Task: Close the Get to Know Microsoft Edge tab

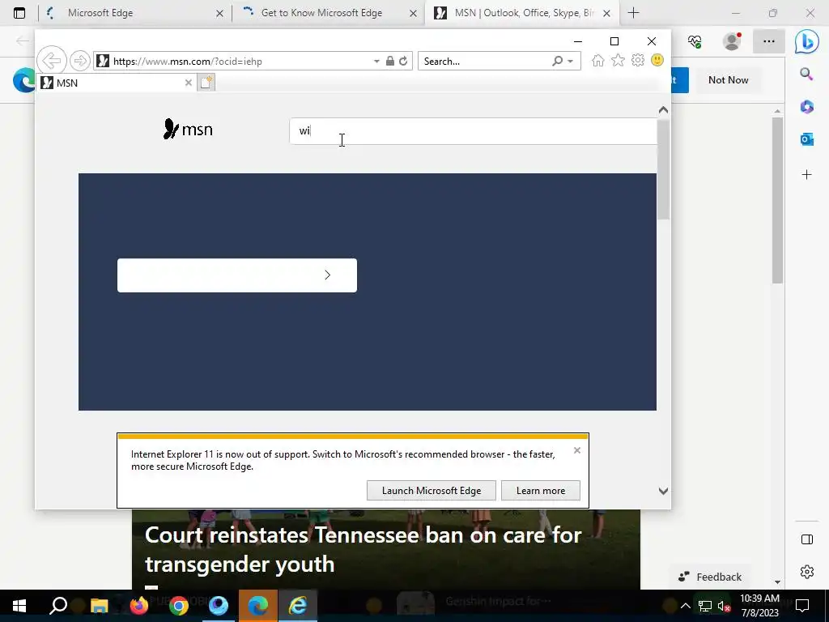Action: click(413, 13)
